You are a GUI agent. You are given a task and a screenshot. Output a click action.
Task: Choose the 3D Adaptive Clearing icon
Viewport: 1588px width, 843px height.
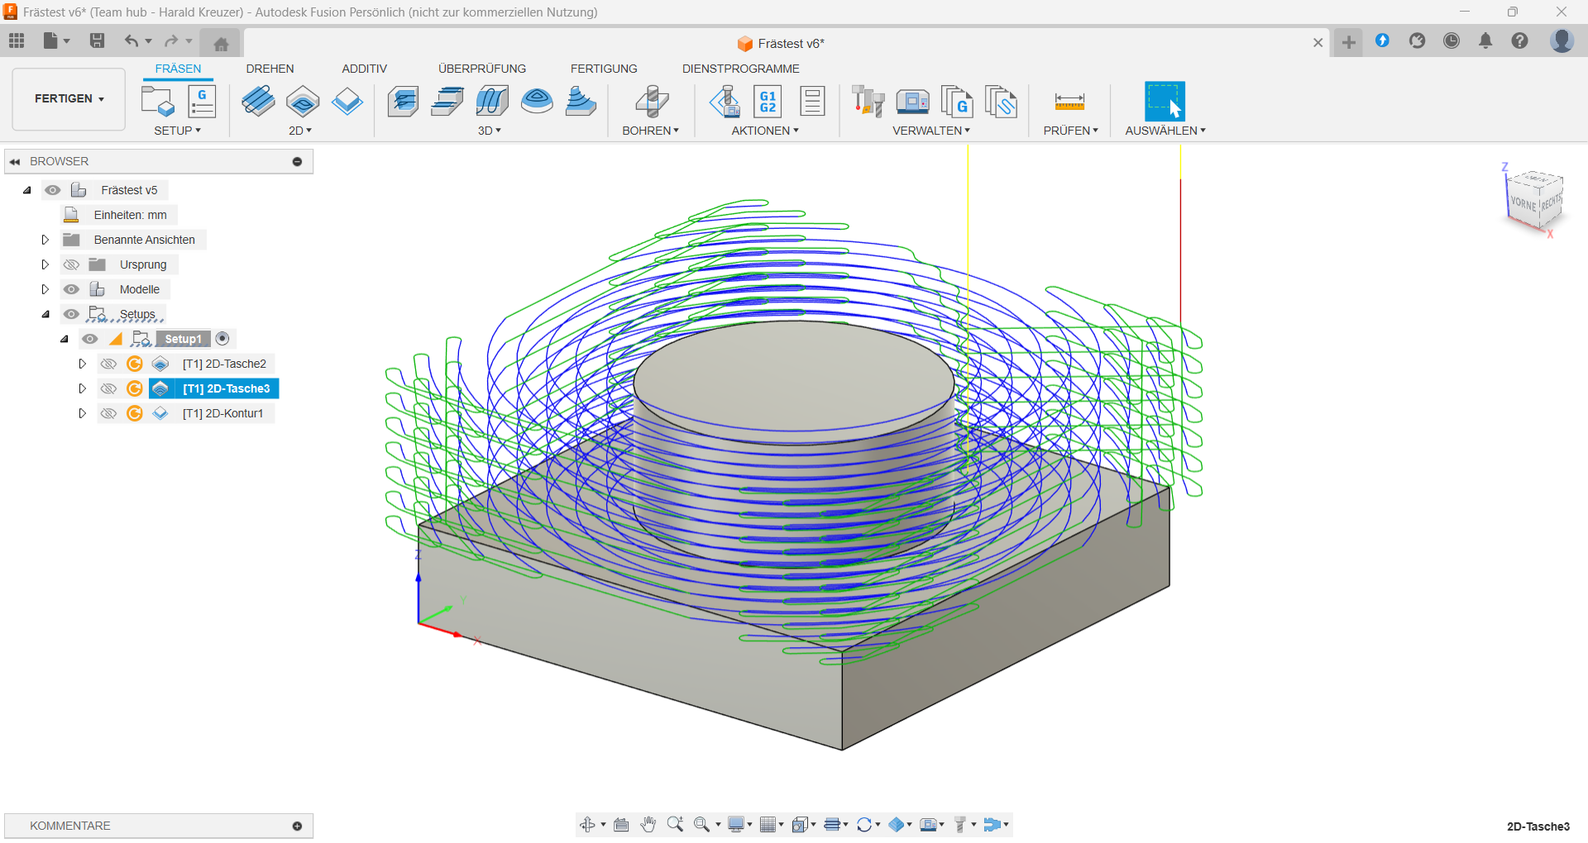403,102
